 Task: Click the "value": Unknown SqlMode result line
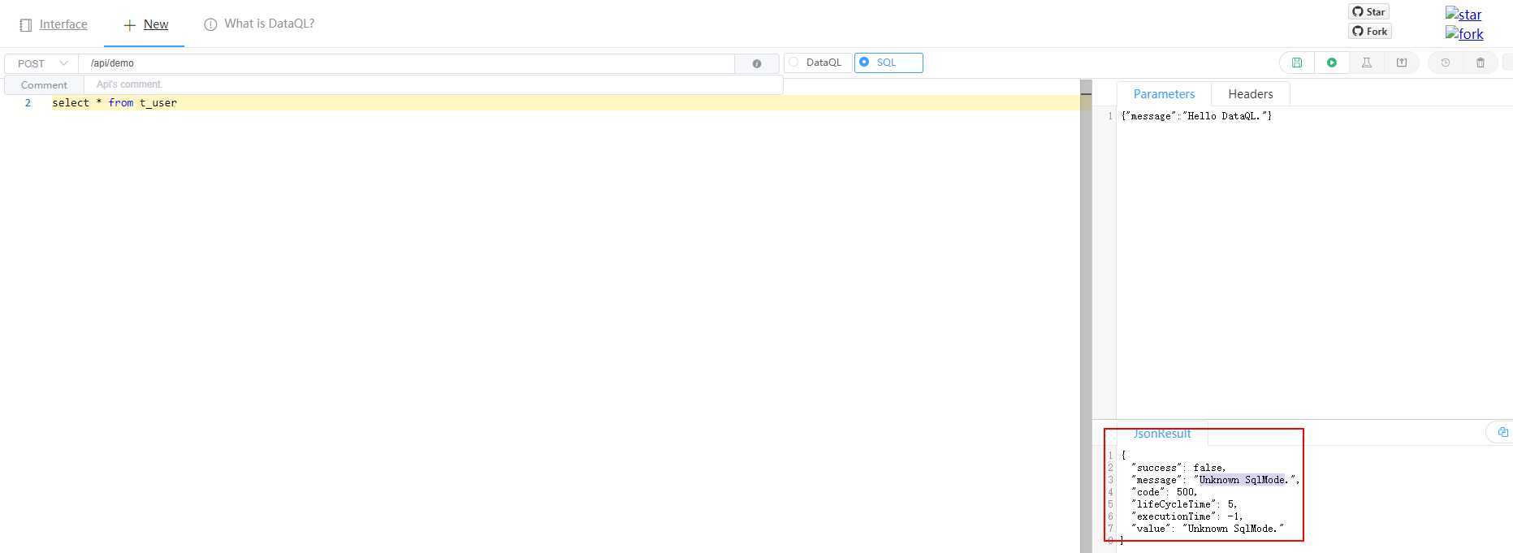tap(1208, 529)
